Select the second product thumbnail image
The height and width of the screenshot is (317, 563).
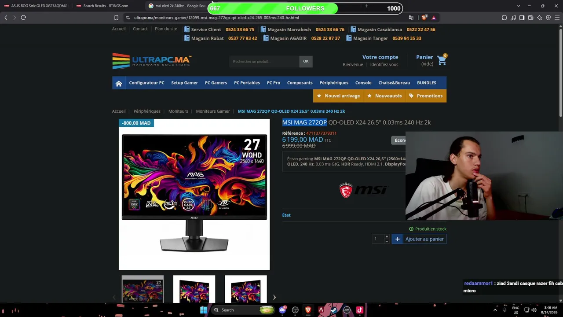[194, 289]
